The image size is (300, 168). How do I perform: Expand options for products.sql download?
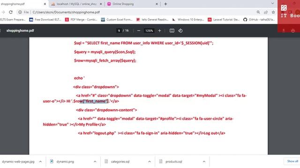(204, 161)
